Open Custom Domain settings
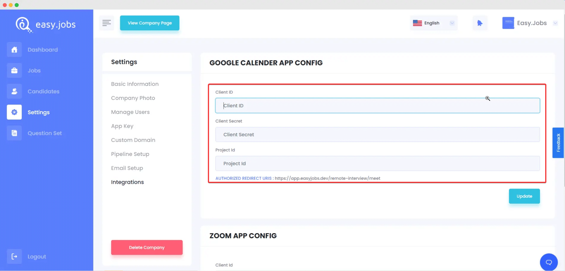The height and width of the screenshot is (271, 565). click(133, 140)
